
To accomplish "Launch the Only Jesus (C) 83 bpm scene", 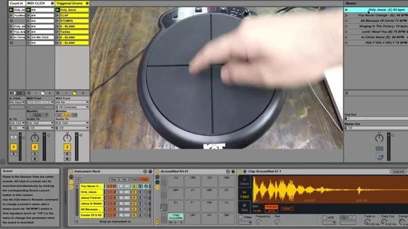I will click(346, 10).
